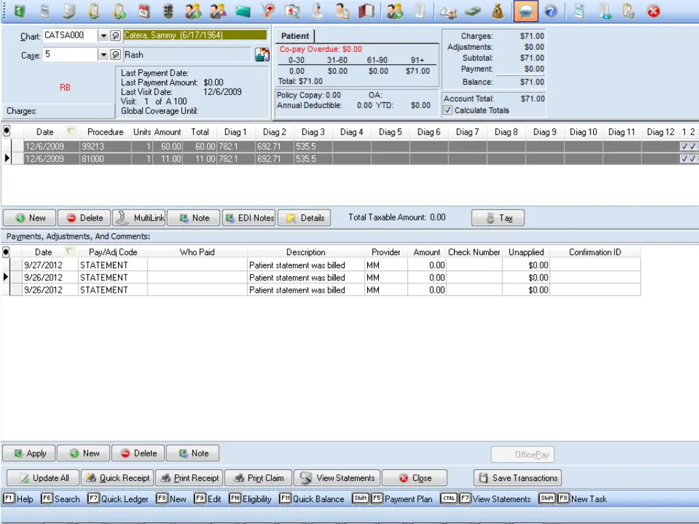Image resolution: width=699 pixels, height=524 pixels.
Task: Click the first aid kit toolbar icon
Action: coord(292,11)
